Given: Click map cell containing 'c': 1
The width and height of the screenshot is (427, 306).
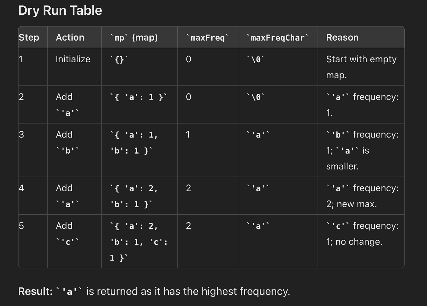Looking at the screenshot, I should (139, 242).
